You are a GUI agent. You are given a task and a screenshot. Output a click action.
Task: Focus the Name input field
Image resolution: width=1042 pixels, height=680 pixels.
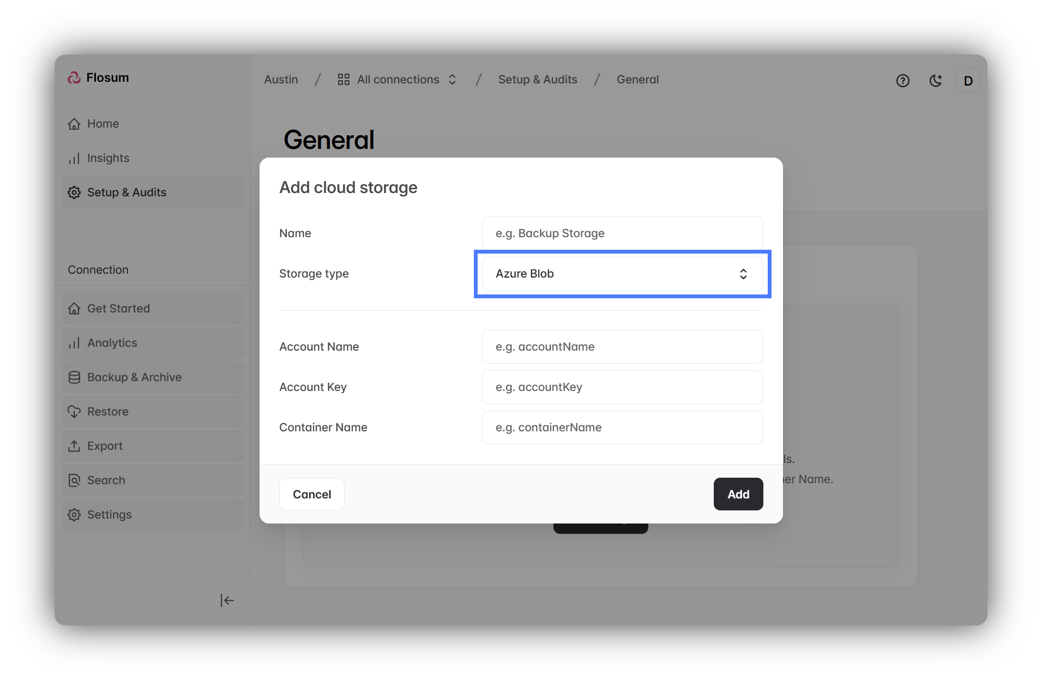(x=622, y=233)
